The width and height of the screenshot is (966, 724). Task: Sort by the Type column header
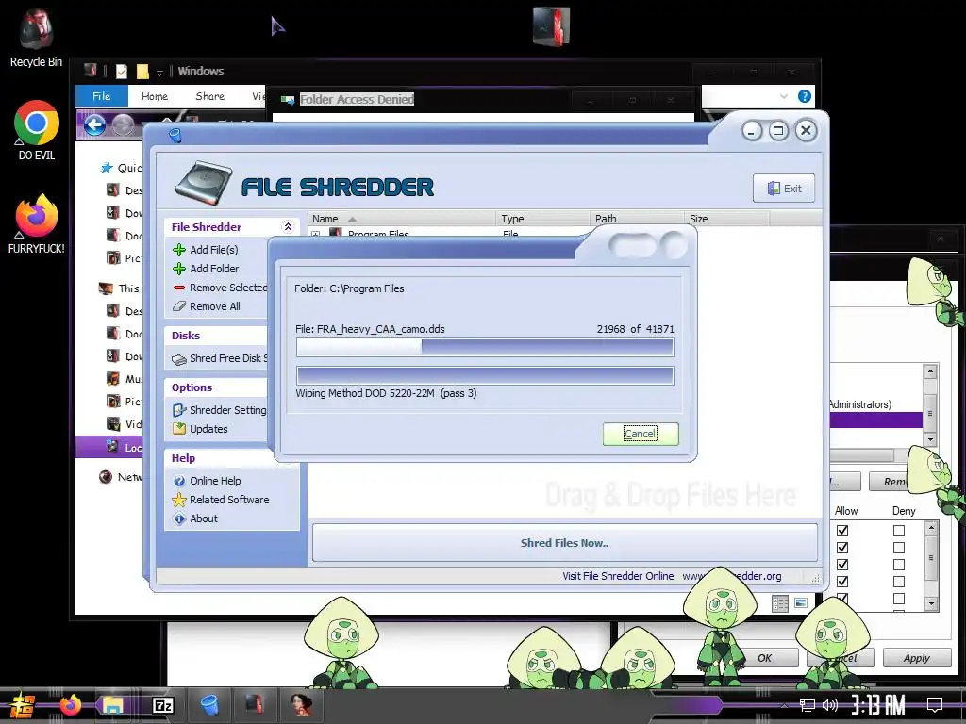point(542,219)
